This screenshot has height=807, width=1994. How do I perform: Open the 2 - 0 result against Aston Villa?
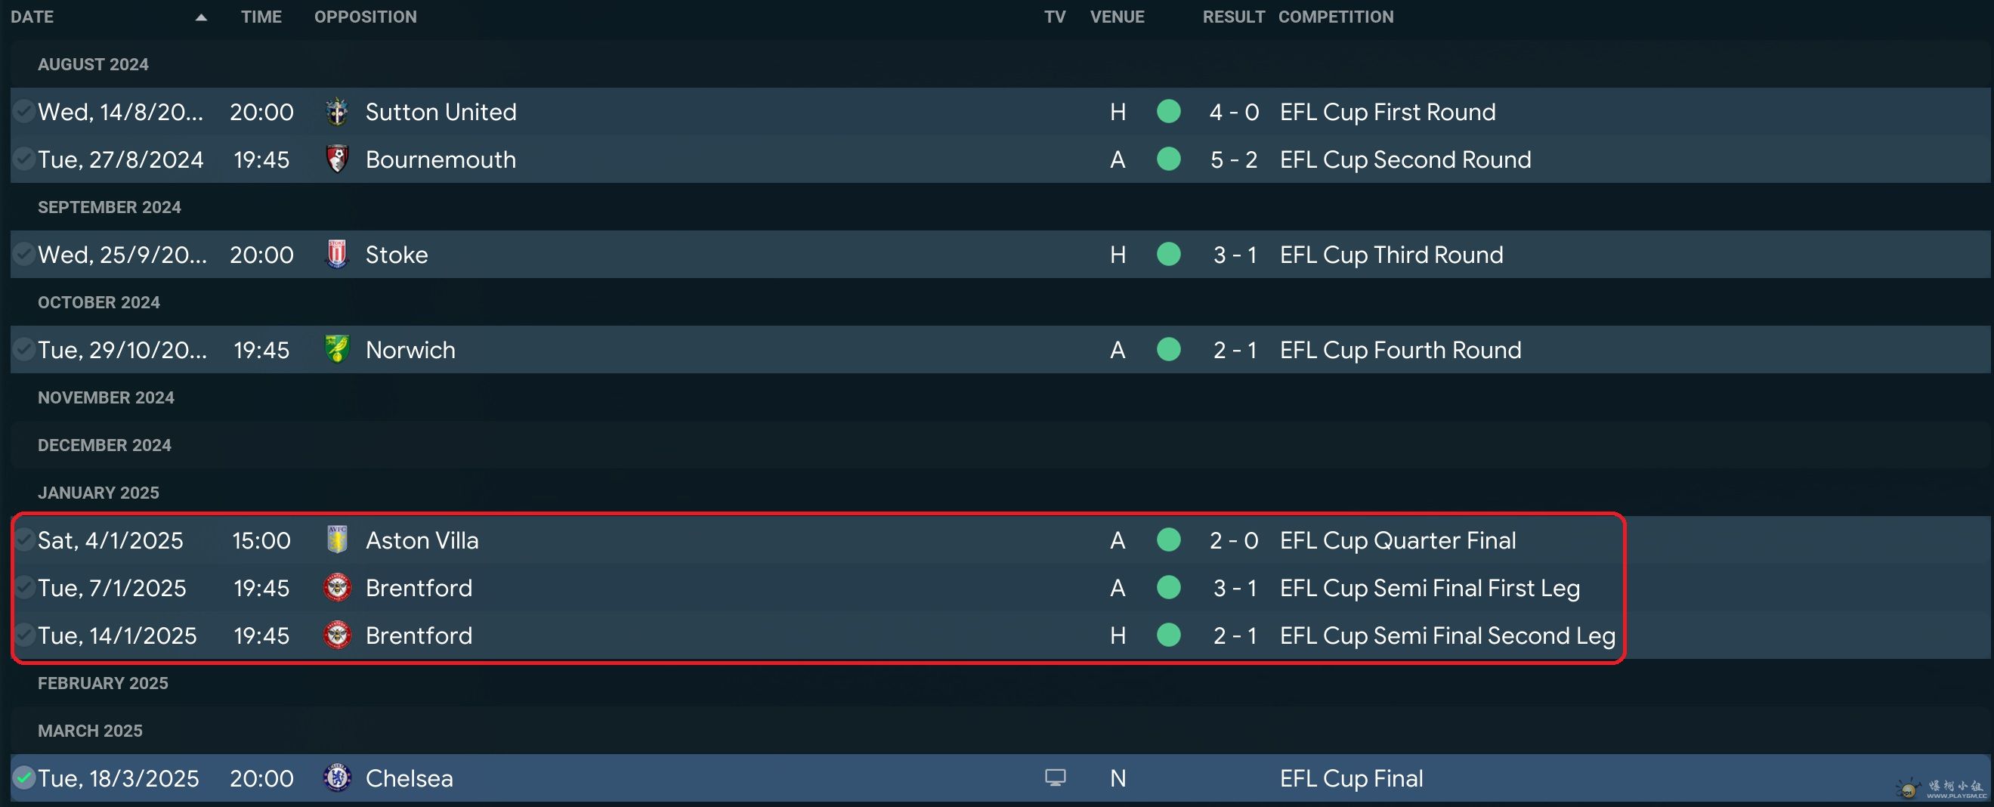coord(1234,540)
